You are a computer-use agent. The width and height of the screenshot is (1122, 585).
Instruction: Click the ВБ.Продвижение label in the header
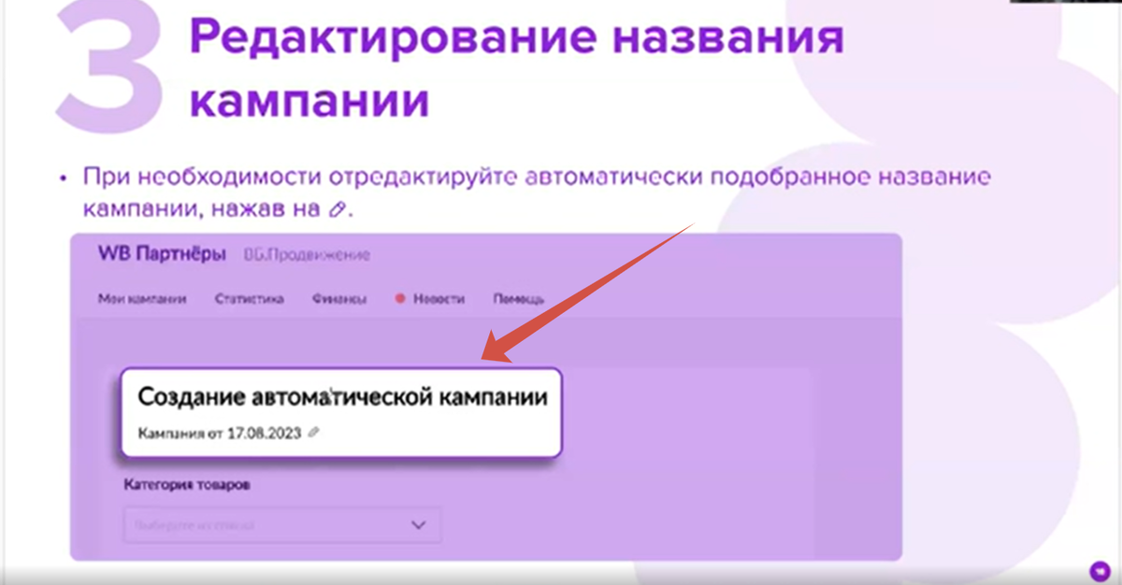[307, 253]
